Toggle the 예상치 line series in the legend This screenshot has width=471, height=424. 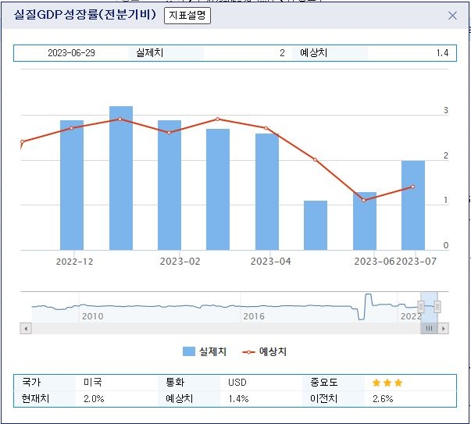coord(264,351)
